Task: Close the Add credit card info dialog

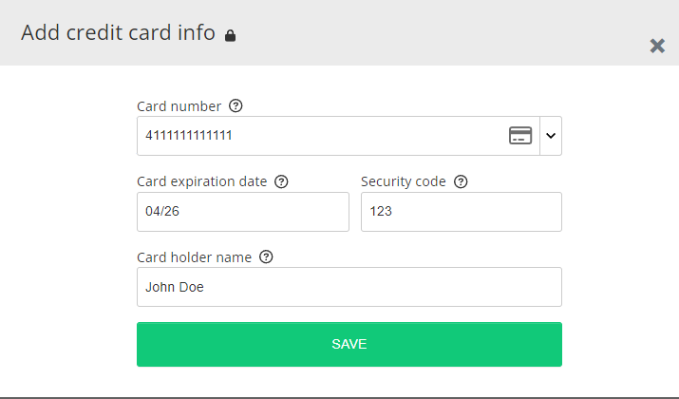Action: (x=657, y=46)
